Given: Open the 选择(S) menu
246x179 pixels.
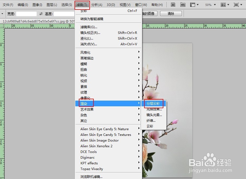Looking at the screenshot, I should point(67,5).
